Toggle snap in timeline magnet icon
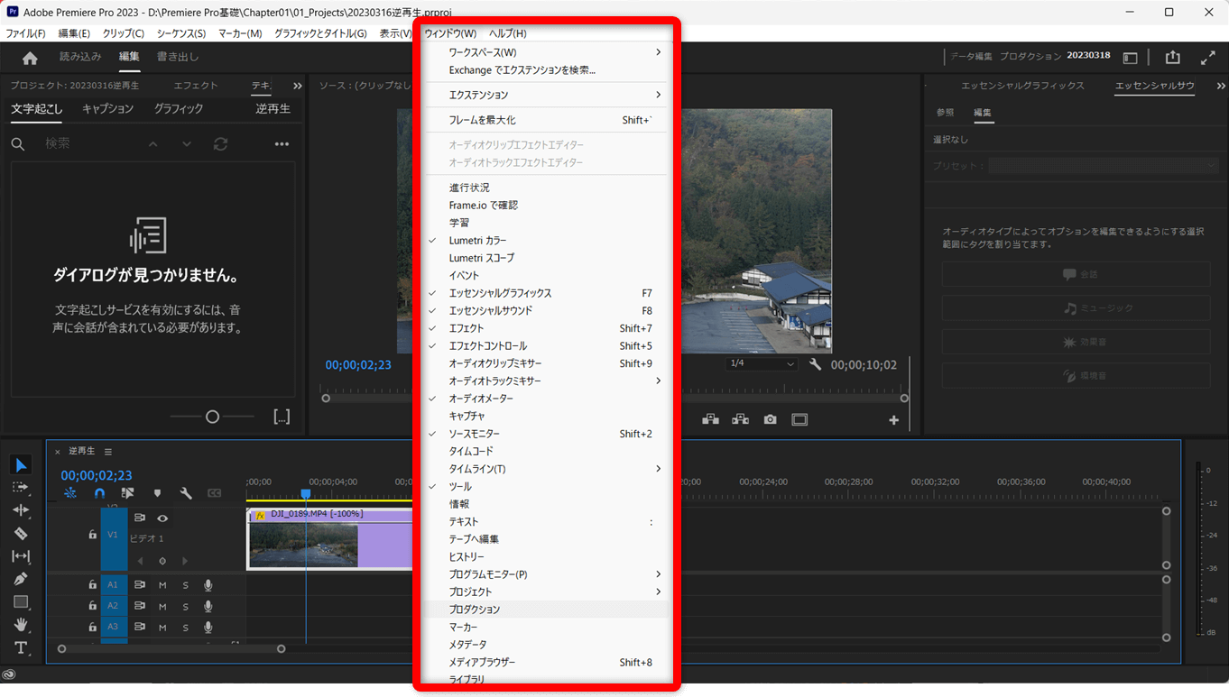Screen dimensions: 1229x697 coord(99,493)
